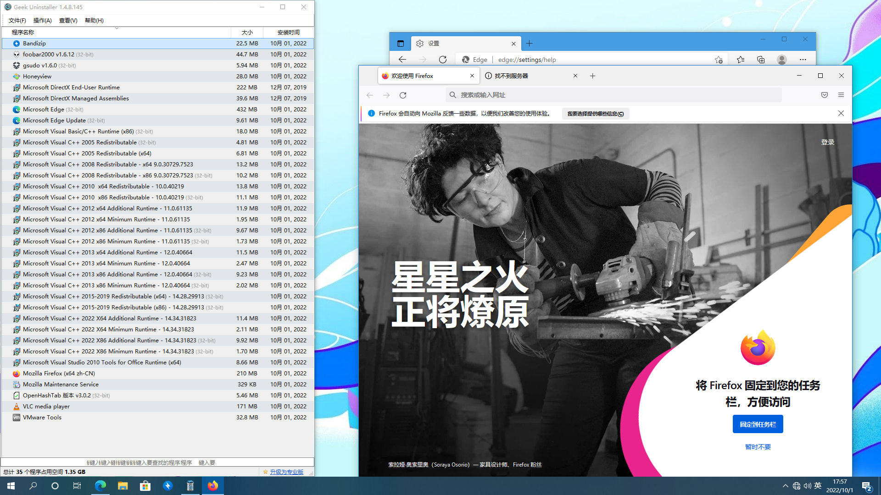
Task: Open the 文件(F) menu
Action: click(x=17, y=20)
